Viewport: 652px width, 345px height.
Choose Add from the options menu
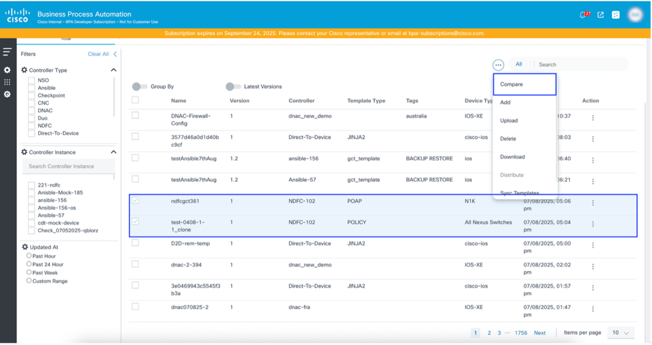(x=505, y=103)
